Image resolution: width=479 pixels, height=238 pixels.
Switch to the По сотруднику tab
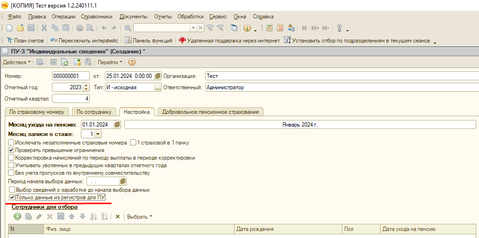click(x=94, y=112)
